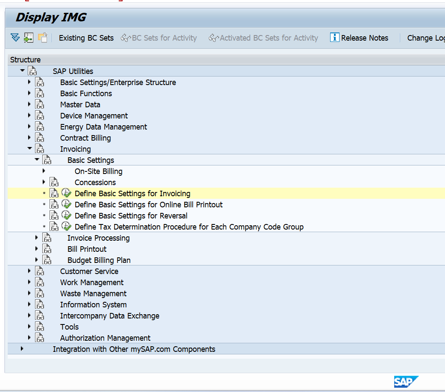This screenshot has width=445, height=392.
Task: Click the green-arrow position icon in toolbar
Action: coord(28,38)
